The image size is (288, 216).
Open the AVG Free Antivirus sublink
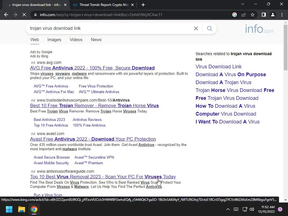51,86
